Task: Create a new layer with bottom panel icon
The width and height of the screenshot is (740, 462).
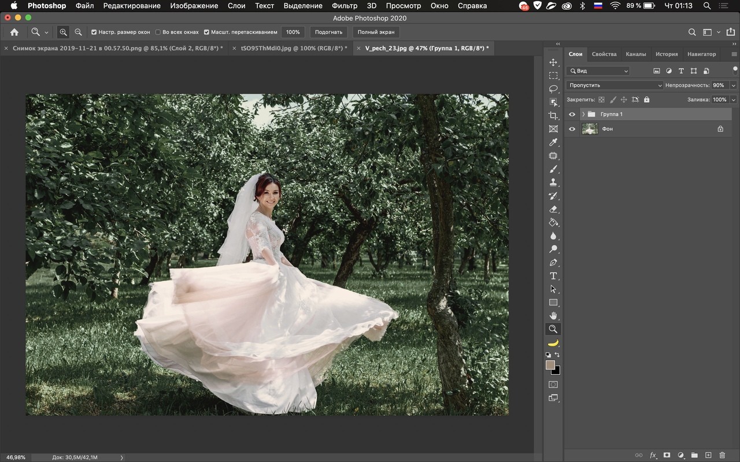Action: (708, 455)
